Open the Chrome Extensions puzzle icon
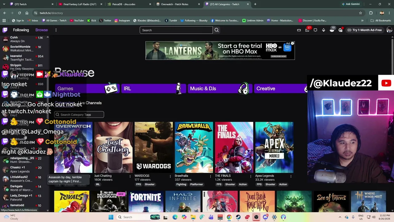 pos(371,13)
